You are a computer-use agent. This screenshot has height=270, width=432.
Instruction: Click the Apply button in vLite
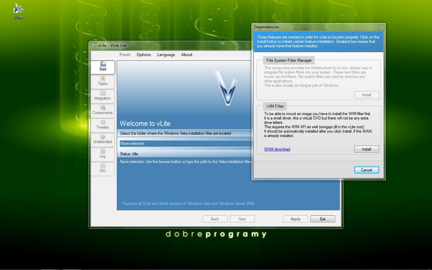point(295,219)
